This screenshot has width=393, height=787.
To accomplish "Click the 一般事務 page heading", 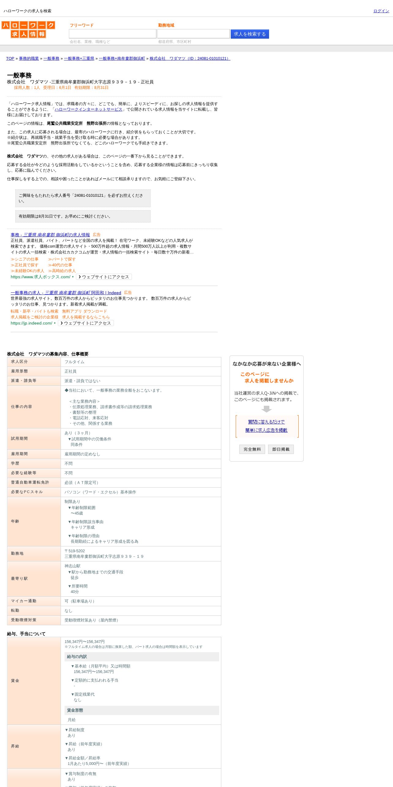I will tap(19, 75).
